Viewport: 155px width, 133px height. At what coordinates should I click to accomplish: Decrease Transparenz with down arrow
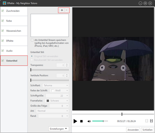[67, 66]
